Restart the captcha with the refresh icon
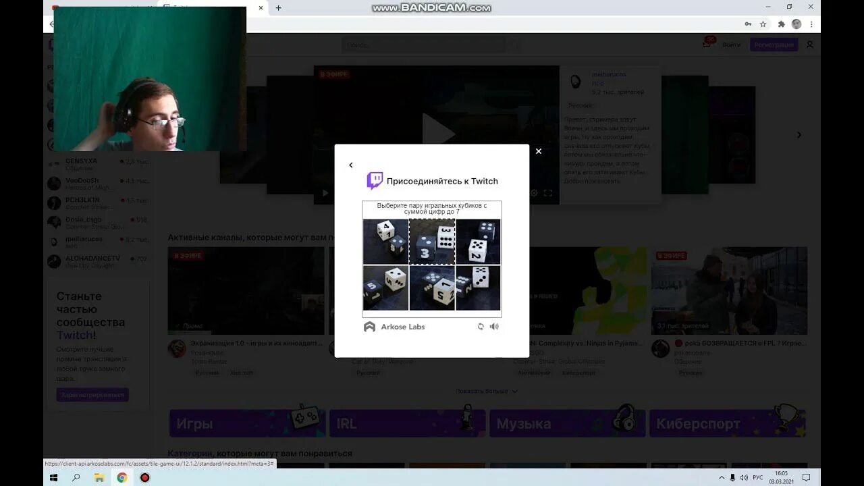This screenshot has width=864, height=486. click(481, 327)
